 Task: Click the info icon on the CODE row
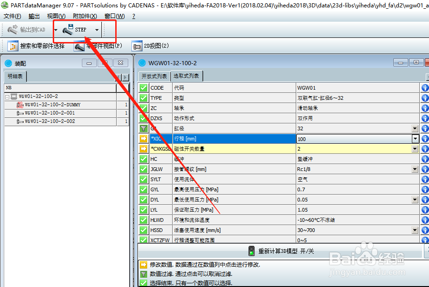425,87
